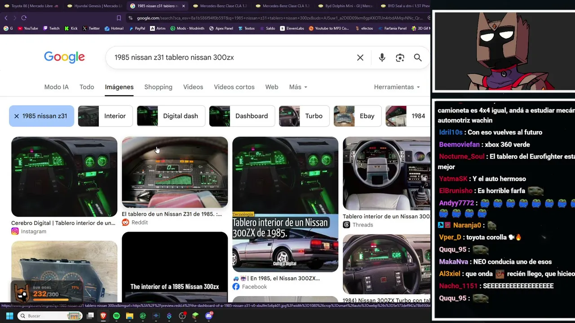Open the Threads steering wheel interior thumbnail
The height and width of the screenshot is (323, 575).
pos(387,174)
